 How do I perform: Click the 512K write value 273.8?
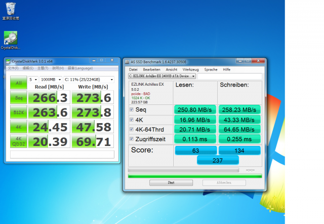coord(93,113)
